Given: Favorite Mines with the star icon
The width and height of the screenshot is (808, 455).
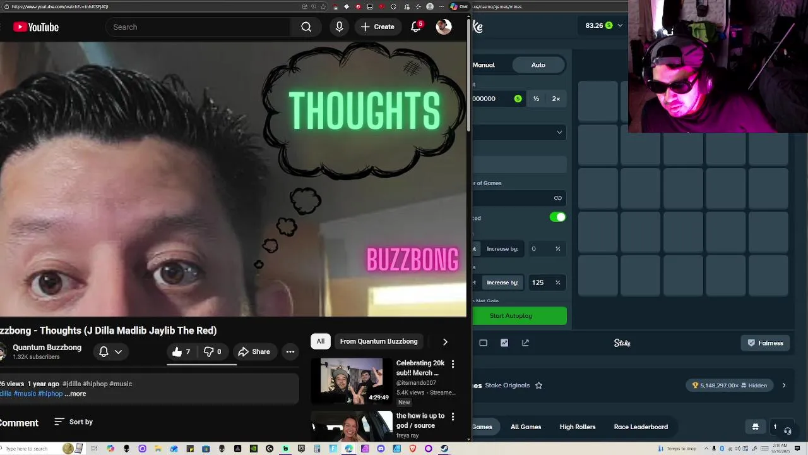Looking at the screenshot, I should (539, 385).
